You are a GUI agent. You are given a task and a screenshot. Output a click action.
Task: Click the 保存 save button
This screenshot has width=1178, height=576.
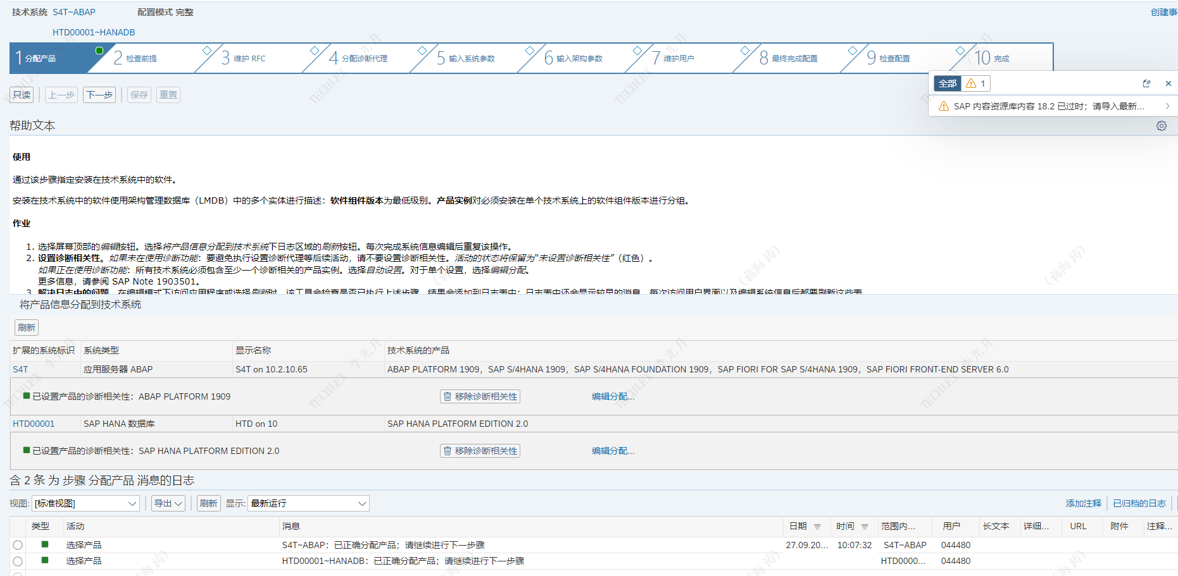pyautogui.click(x=139, y=95)
